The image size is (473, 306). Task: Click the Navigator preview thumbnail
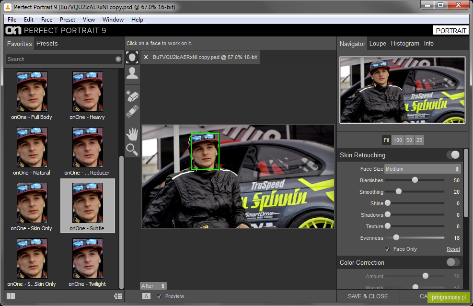pos(402,90)
